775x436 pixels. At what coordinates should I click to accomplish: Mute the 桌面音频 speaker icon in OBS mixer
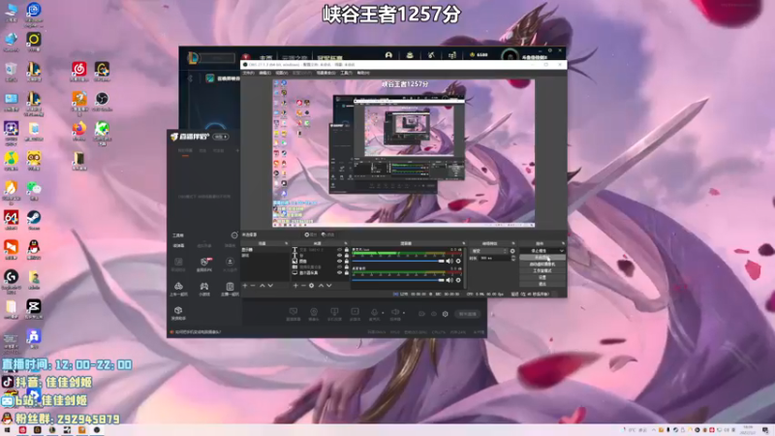(x=449, y=280)
